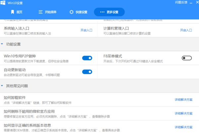Screen dimensions: 199x133
Task: Click the three-dots icon in 更多设置
Action: click(102, 12)
